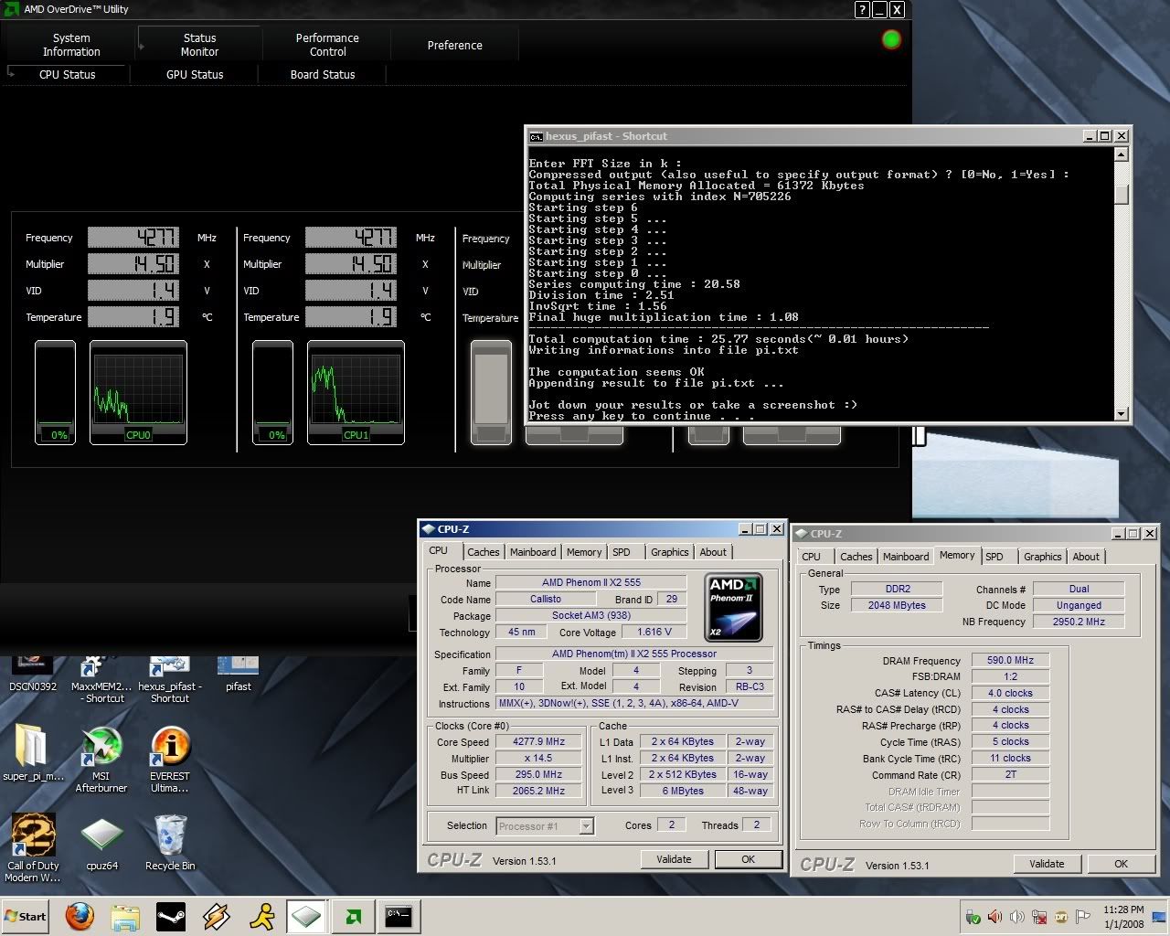Open EVEREST Ultimate desktop shortcut

170,759
